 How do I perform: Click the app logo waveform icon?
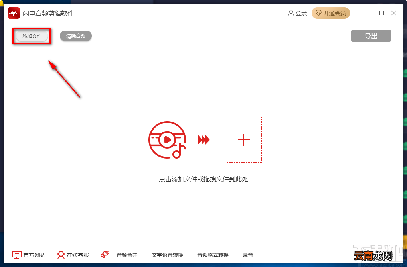coord(14,13)
